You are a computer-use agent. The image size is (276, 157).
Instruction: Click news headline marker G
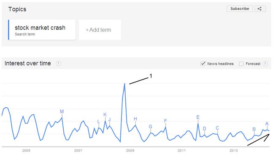151,127
